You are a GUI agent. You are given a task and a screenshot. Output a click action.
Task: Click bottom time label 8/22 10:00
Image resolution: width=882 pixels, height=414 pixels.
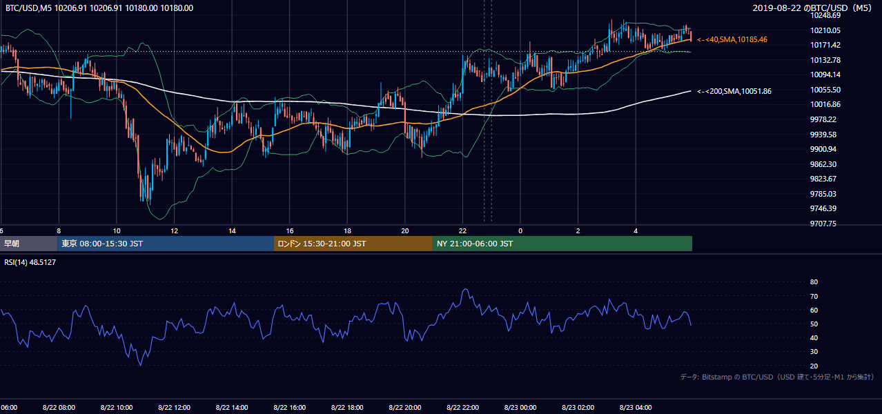(117, 408)
